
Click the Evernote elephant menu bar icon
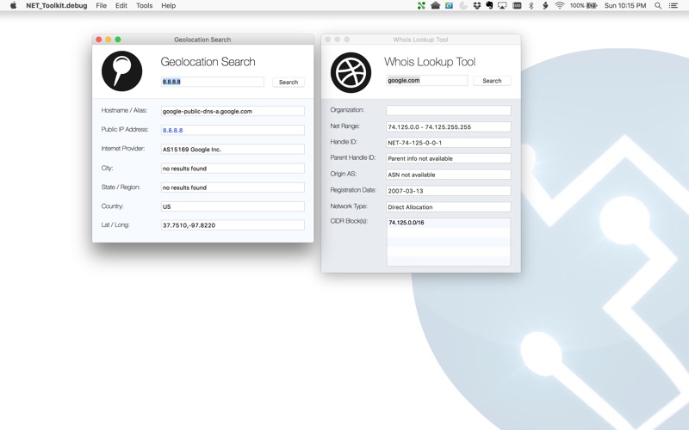tap(489, 6)
